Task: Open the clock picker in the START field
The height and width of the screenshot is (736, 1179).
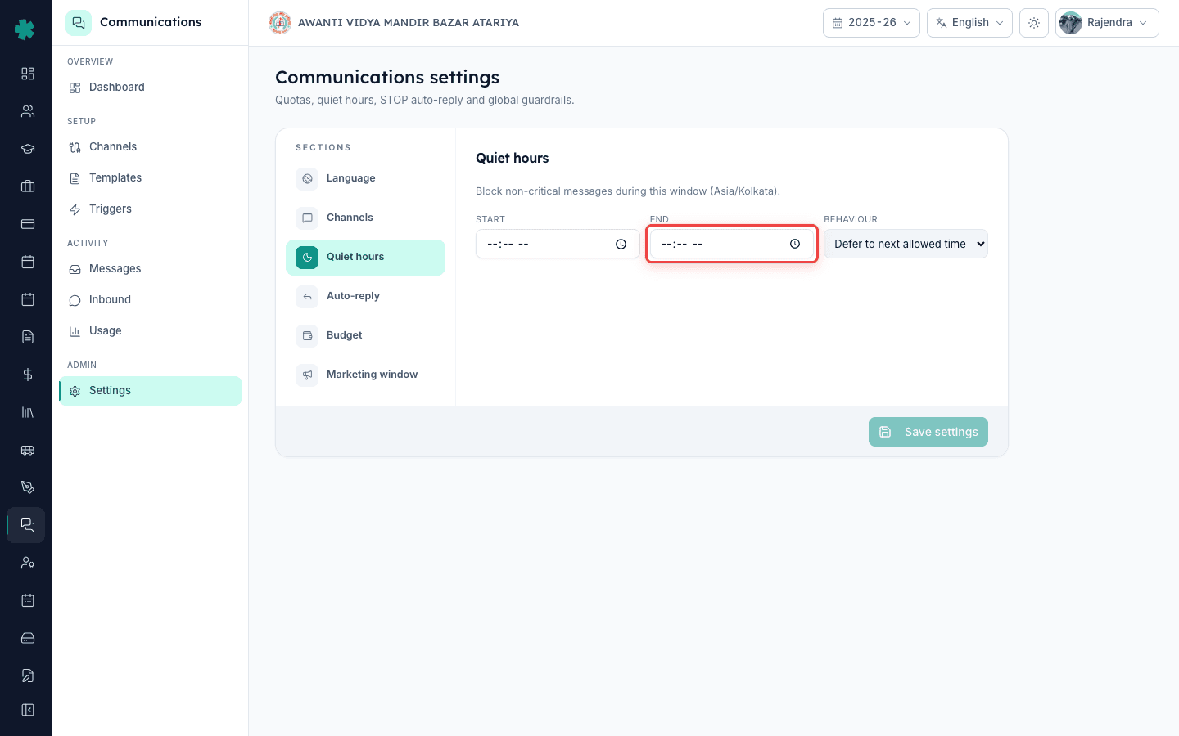Action: [621, 244]
